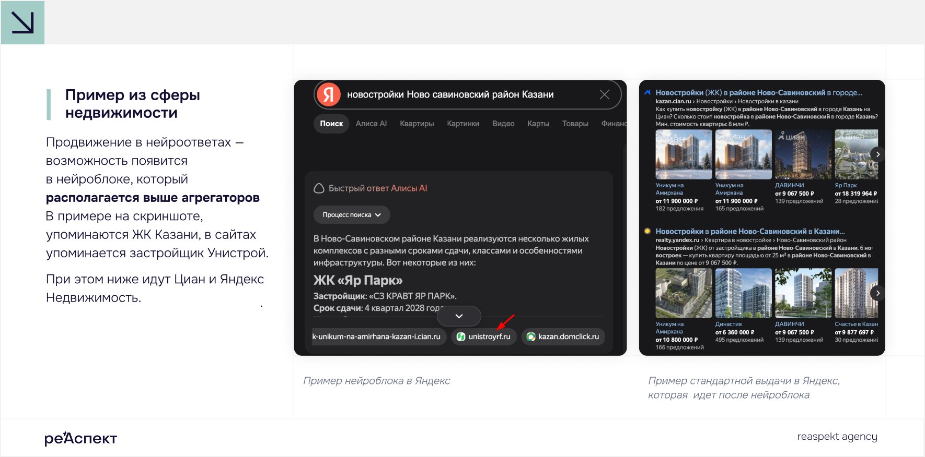Screen dimensions: 925x457
Task: Switch to the Алиса AI tab
Action: [x=371, y=124]
